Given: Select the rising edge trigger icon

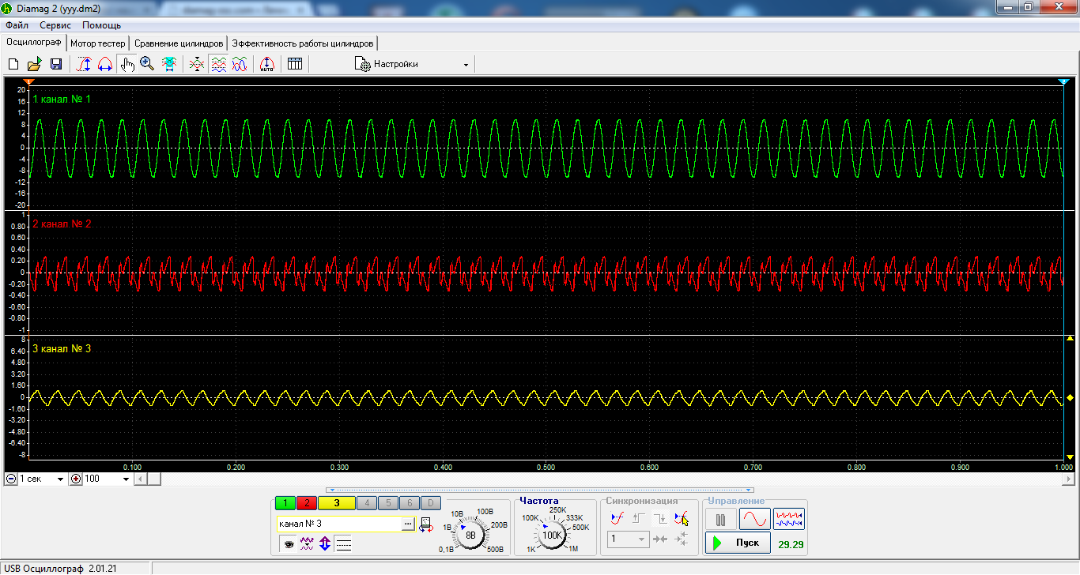Looking at the screenshot, I should (x=639, y=519).
